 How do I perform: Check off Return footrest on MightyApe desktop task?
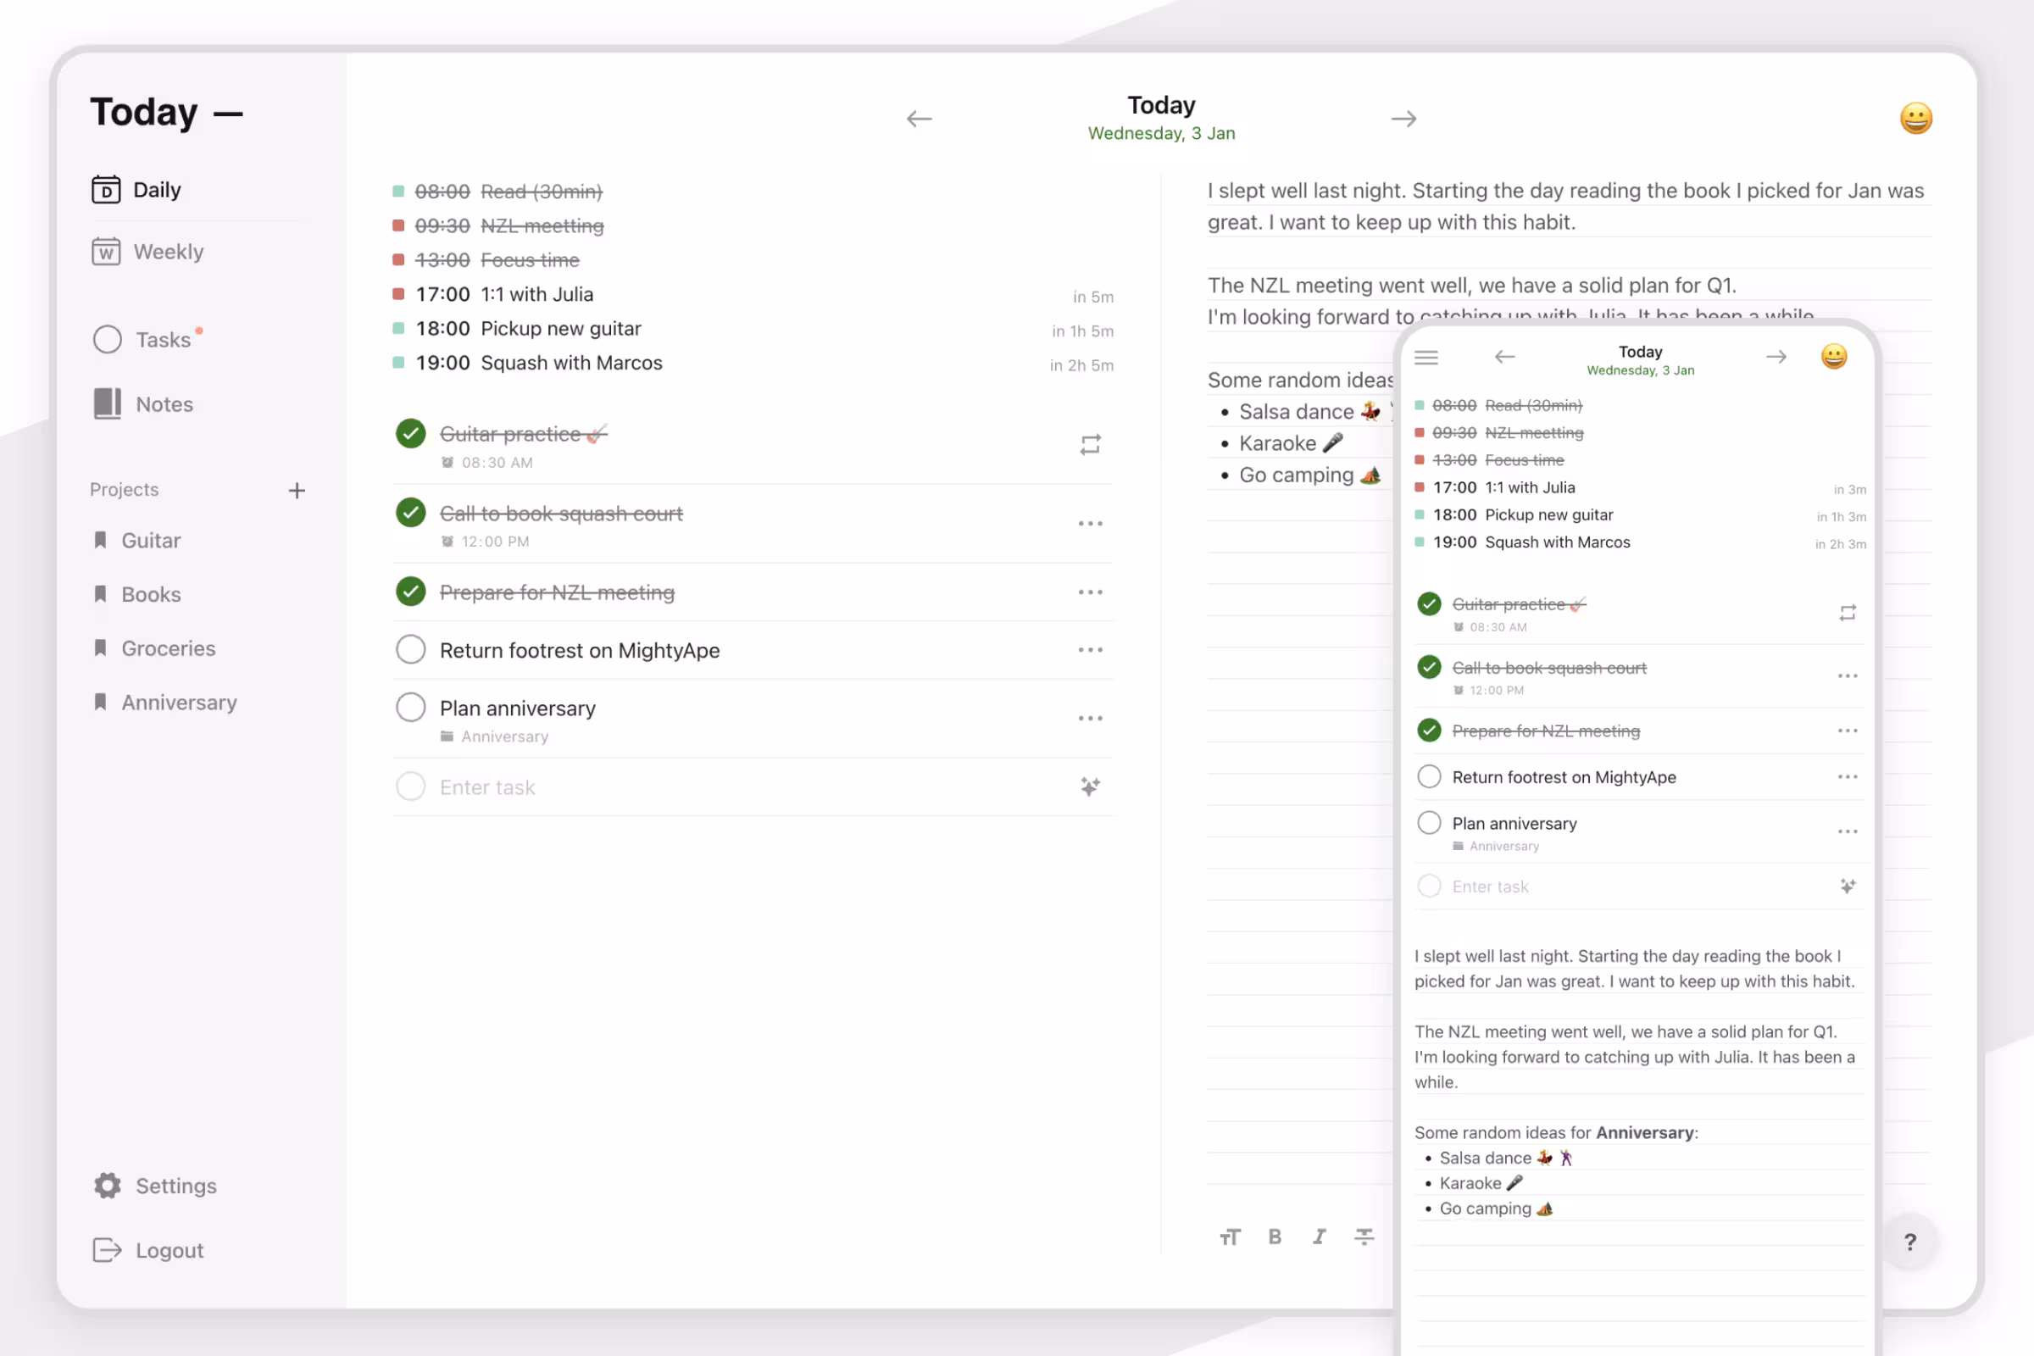pyautogui.click(x=411, y=649)
